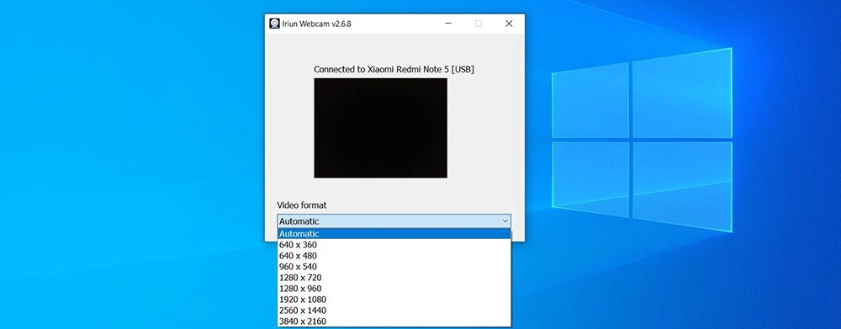The height and width of the screenshot is (329, 841).
Task: Click the "Iriun Webcam v2.6.8" title text
Action: (316, 24)
